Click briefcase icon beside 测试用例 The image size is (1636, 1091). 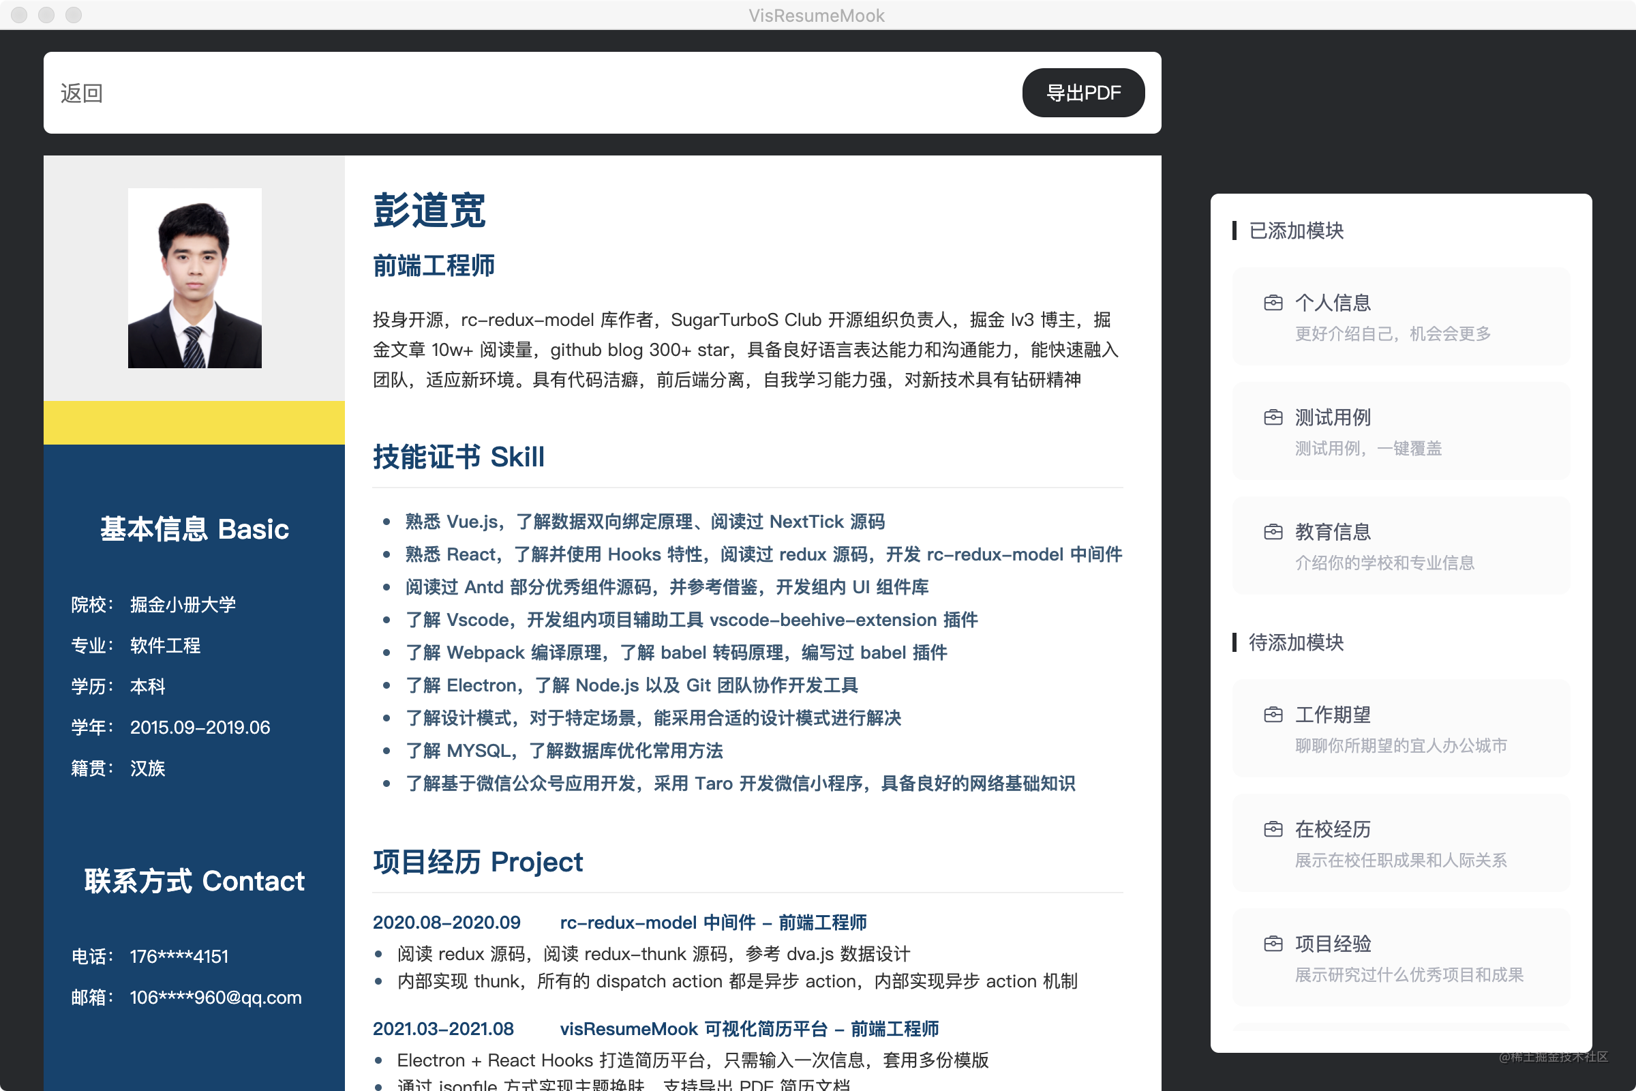1273,417
